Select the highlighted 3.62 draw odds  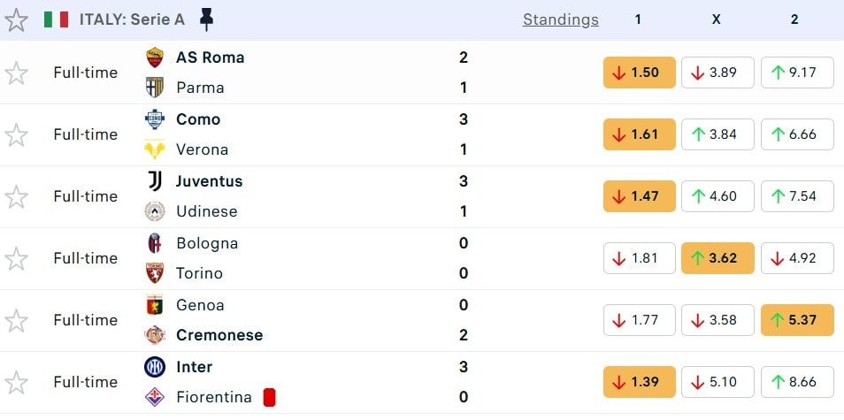point(717,258)
